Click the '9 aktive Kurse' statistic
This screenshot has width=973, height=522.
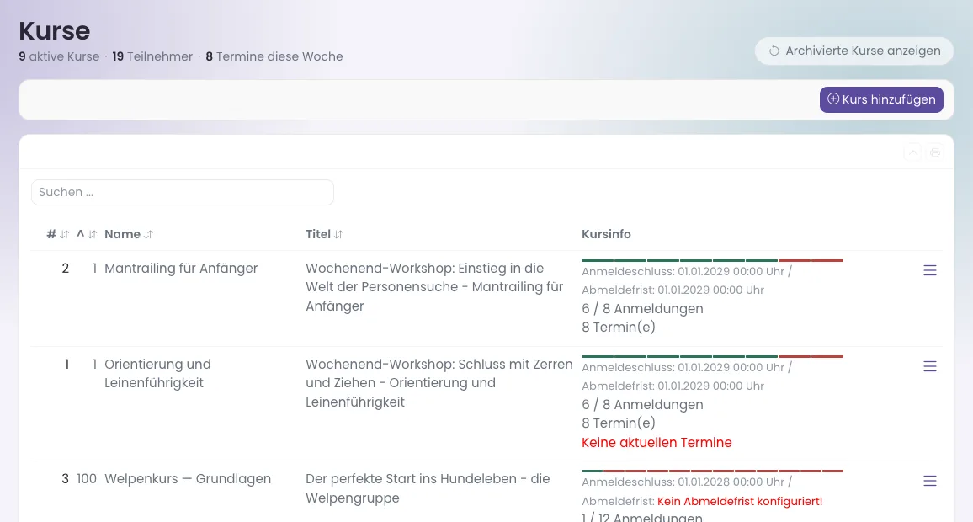coord(59,56)
